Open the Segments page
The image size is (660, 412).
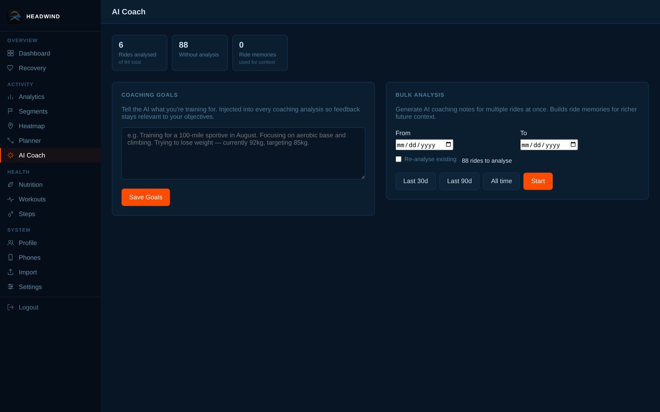[x=50, y=112]
